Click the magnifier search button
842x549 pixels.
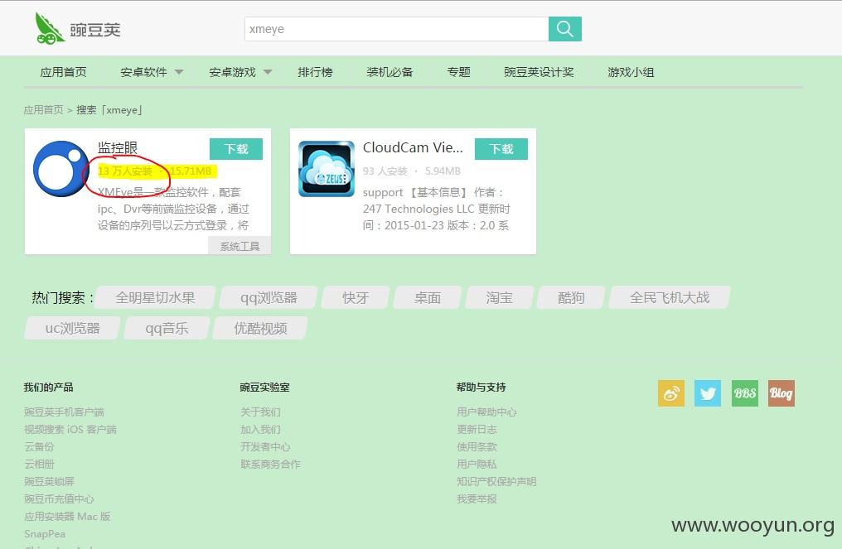(565, 29)
